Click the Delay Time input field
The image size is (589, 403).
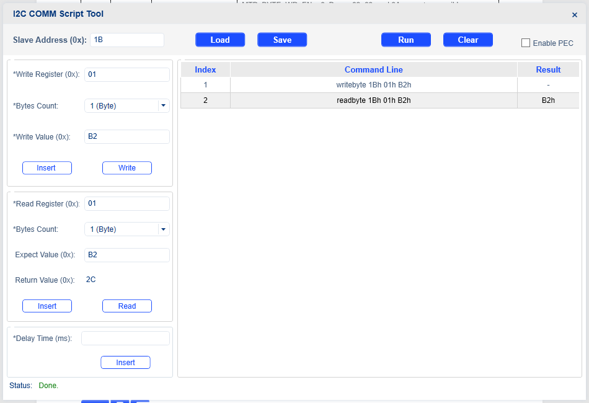pyautogui.click(x=125, y=338)
